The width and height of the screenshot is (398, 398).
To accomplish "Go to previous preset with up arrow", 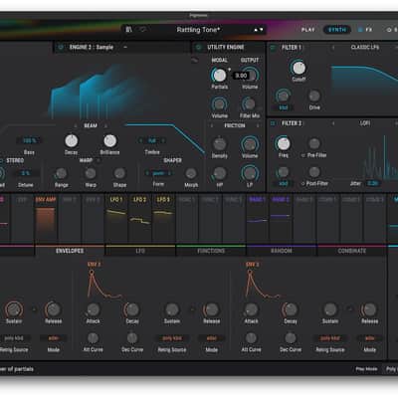I will click(x=256, y=30).
